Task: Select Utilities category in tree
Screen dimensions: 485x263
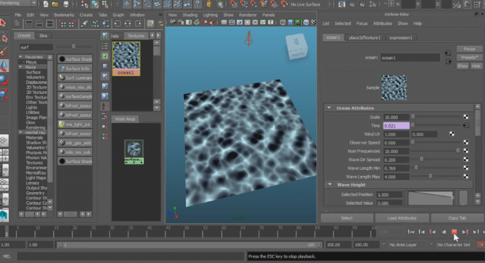Action: (32, 113)
